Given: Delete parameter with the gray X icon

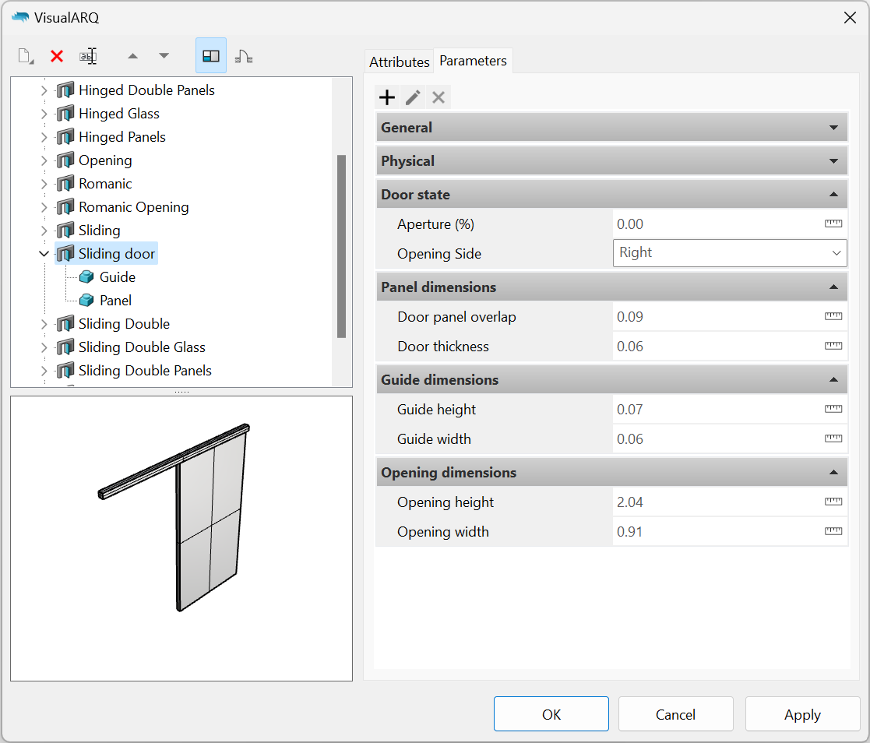Looking at the screenshot, I should click(x=439, y=97).
